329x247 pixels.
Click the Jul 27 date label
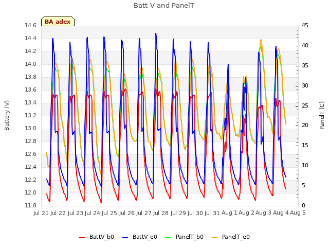coord(144,213)
